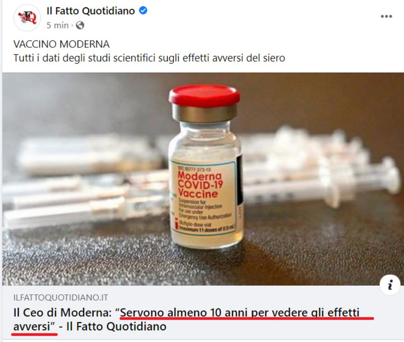The height and width of the screenshot is (342, 404).
Task: Click the 'Tutti i dati degli studi' caption line
Action: coord(149,58)
